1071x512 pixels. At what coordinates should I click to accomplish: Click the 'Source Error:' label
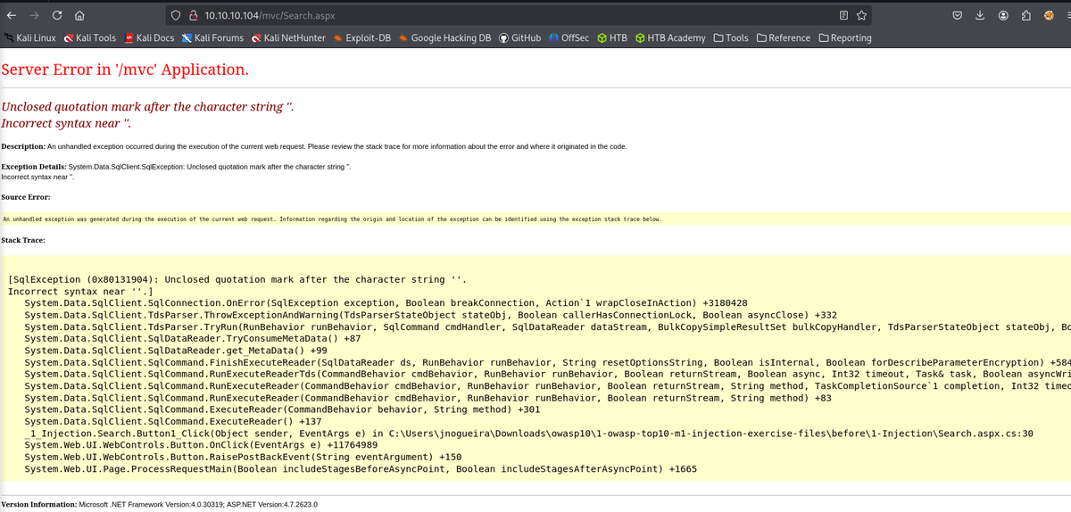[x=25, y=196]
